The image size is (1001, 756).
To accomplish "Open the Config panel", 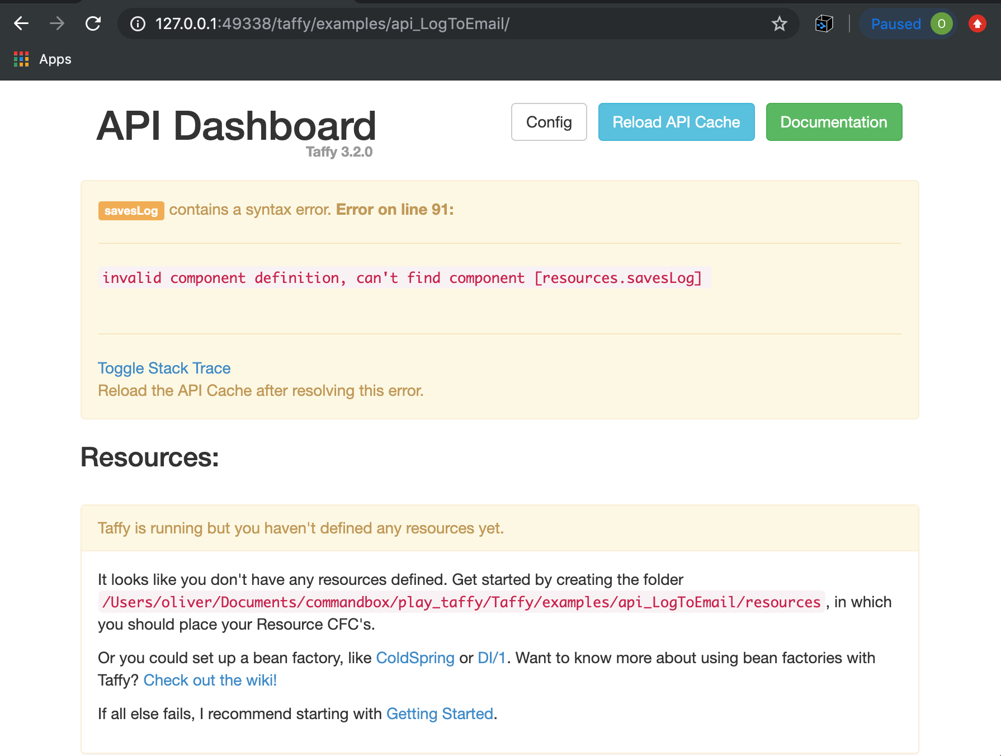I will click(549, 122).
